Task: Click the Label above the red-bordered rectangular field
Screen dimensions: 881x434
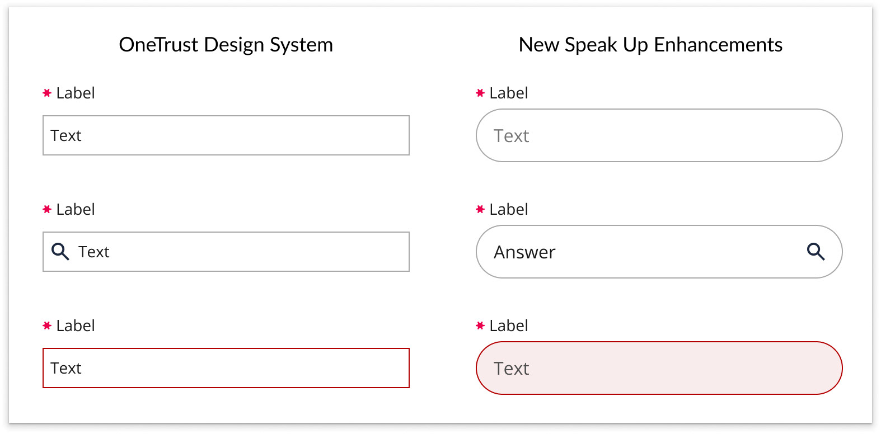Action: pos(76,326)
